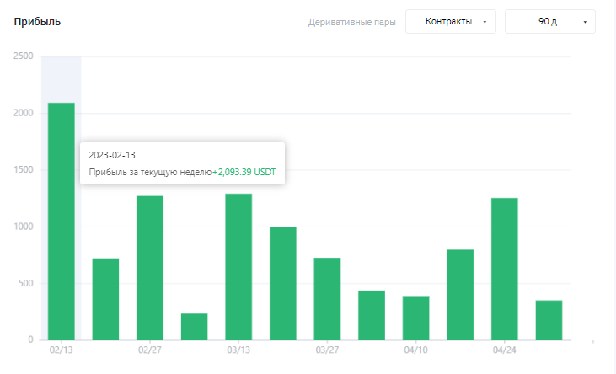Image resolution: width=616 pixels, height=374 pixels.
Task: Click the bar between 02/13 and 02/27
Action: [x=105, y=299]
